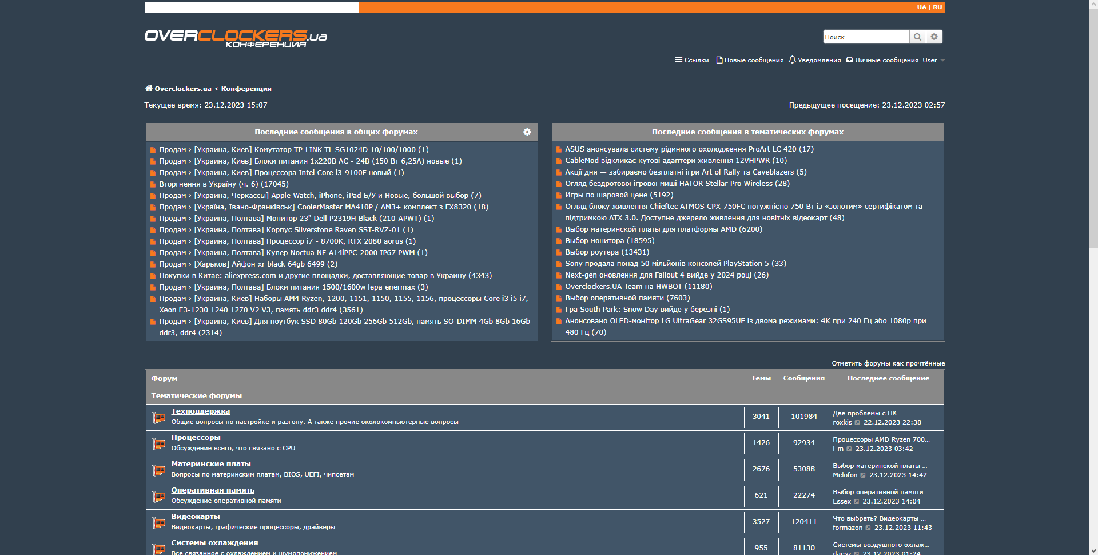Open Apple Watch, iPhone, iPad sale topic

click(320, 196)
